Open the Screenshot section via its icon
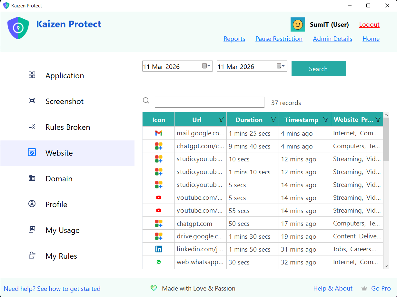 pos(32,101)
